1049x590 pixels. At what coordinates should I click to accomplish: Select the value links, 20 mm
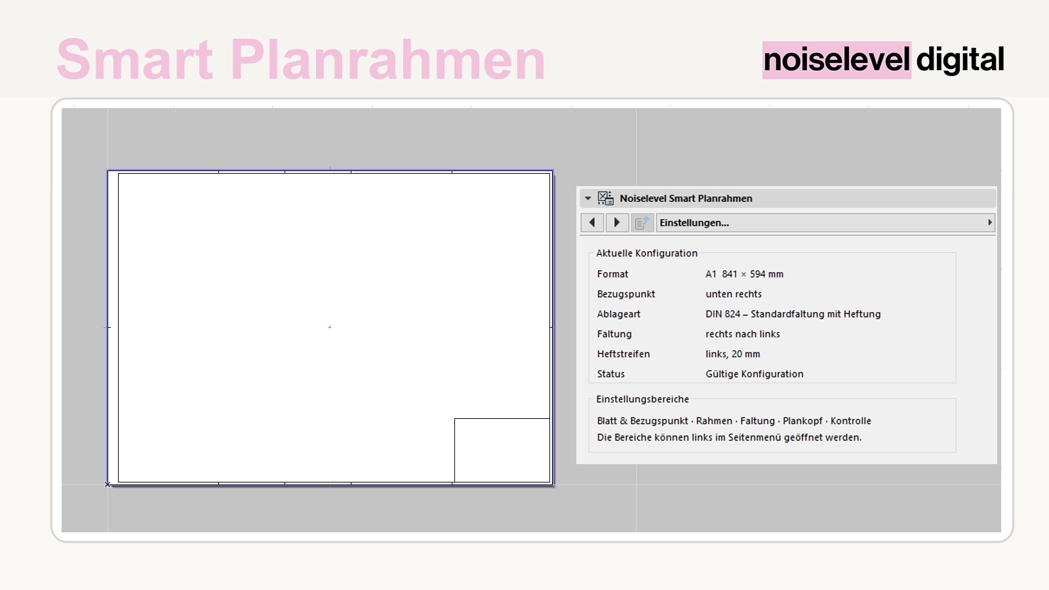(733, 354)
